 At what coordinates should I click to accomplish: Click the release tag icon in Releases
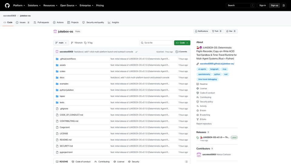click(x=198, y=138)
